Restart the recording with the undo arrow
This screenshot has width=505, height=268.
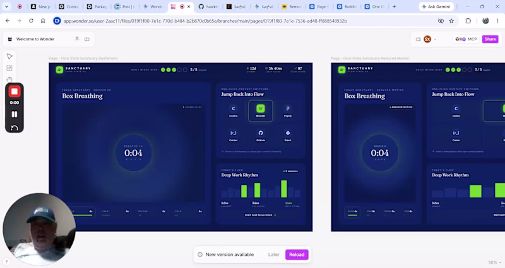pos(14,128)
